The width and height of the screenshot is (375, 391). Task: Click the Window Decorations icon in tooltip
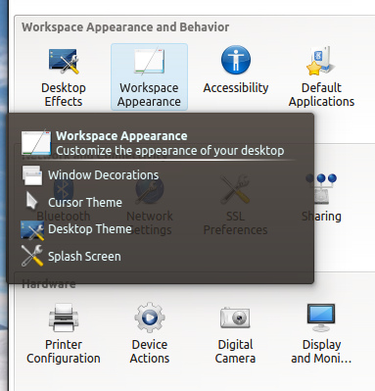point(32,175)
